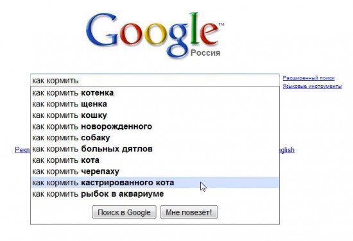This screenshot has width=353, height=241.
Task: Choose suggestion 'как кормить больных дятлов'
Action: 155,149
